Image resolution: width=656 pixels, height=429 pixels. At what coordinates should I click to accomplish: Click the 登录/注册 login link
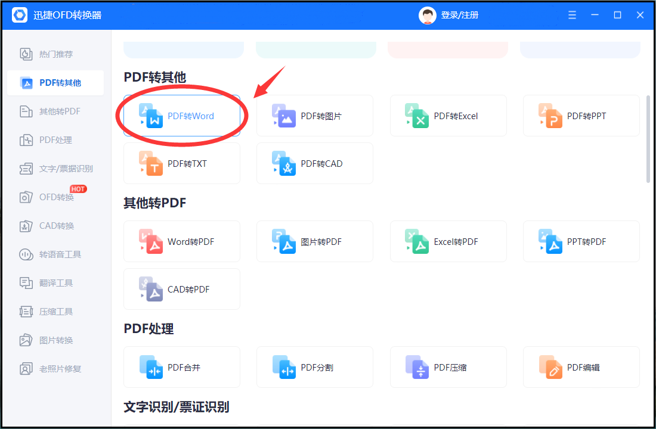tap(460, 15)
